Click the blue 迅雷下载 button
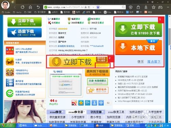The height and width of the screenshot is (128, 171). (25, 32)
